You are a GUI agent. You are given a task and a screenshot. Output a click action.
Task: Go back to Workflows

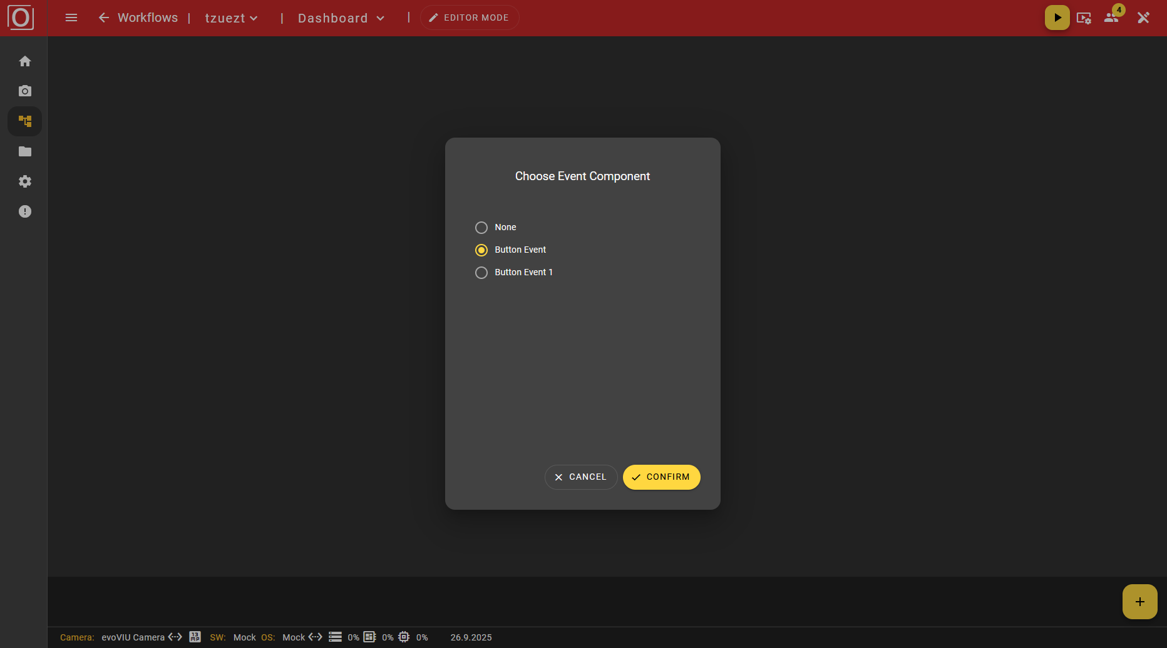click(x=138, y=18)
